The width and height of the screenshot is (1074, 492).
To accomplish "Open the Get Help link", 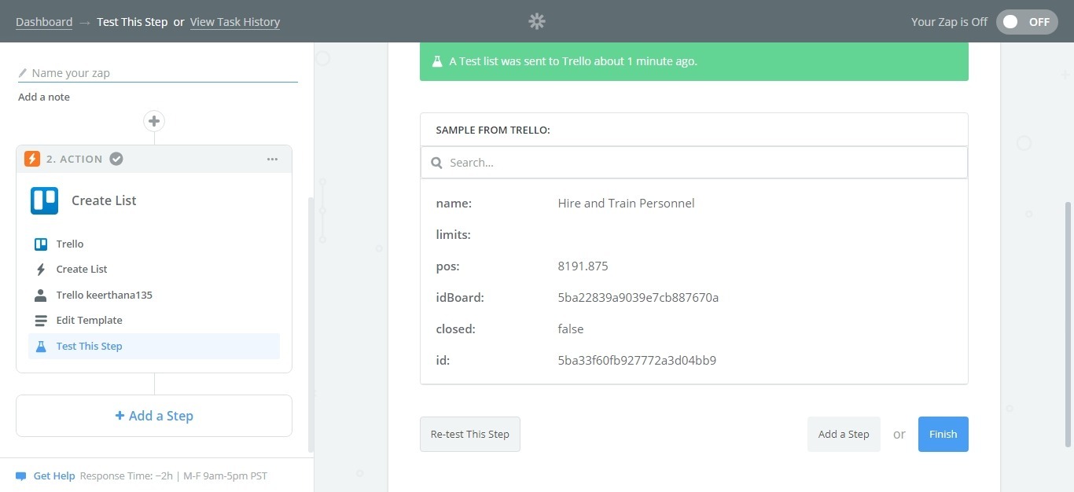I will (x=54, y=476).
